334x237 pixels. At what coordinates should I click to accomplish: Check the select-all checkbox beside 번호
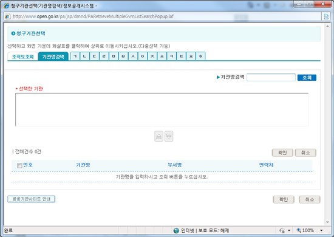point(19,165)
